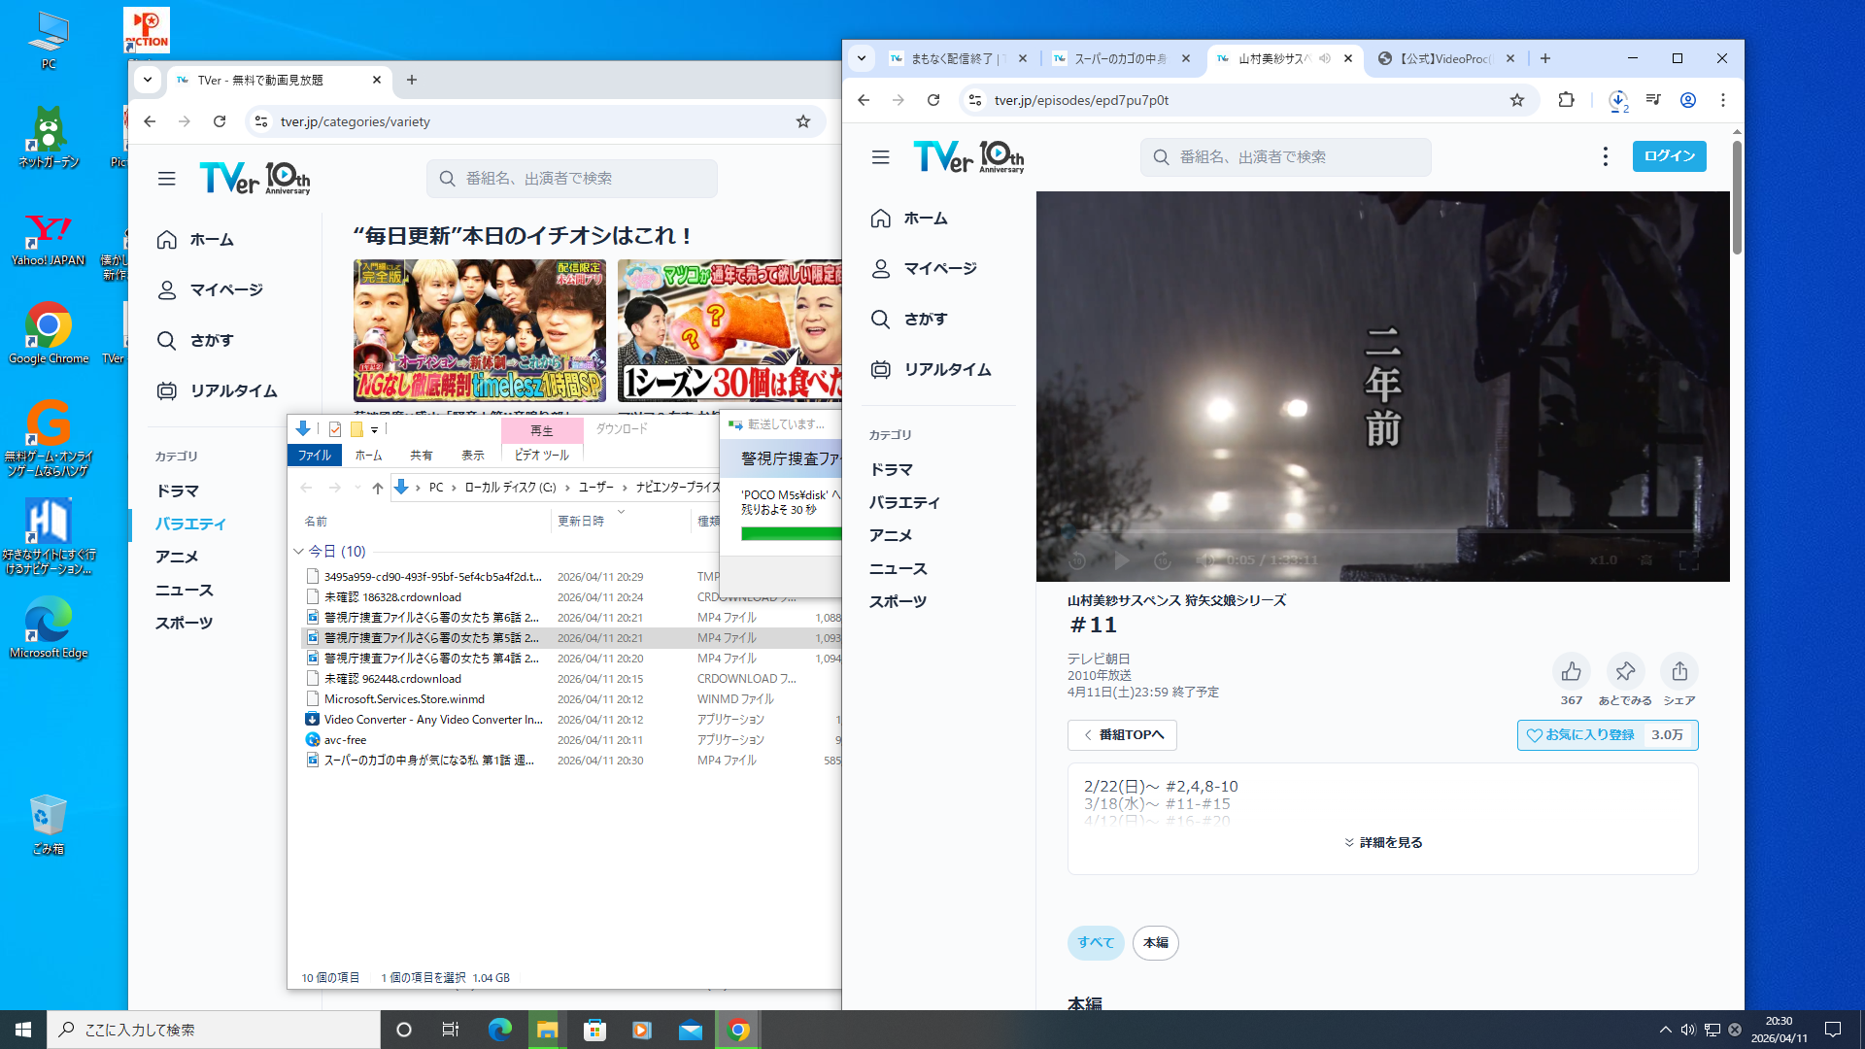Open the 高 video quality selector
Screen dimensions: 1865x1049
point(1646,560)
